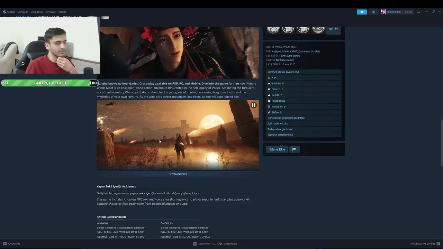Image resolution: width=443 pixels, height=249 pixels.
Task: Click the Sitene Ekle button
Action: tap(277, 149)
